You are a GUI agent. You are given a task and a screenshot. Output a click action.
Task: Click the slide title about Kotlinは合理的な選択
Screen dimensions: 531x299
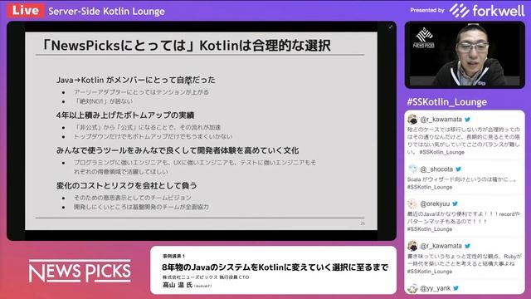tap(187, 46)
